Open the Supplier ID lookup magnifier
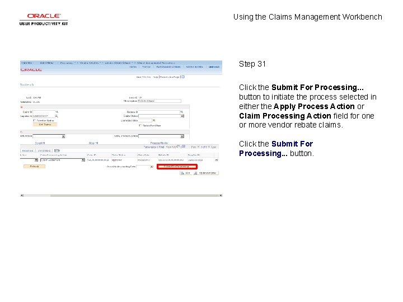Screen dimensions: 403x302 point(57,116)
